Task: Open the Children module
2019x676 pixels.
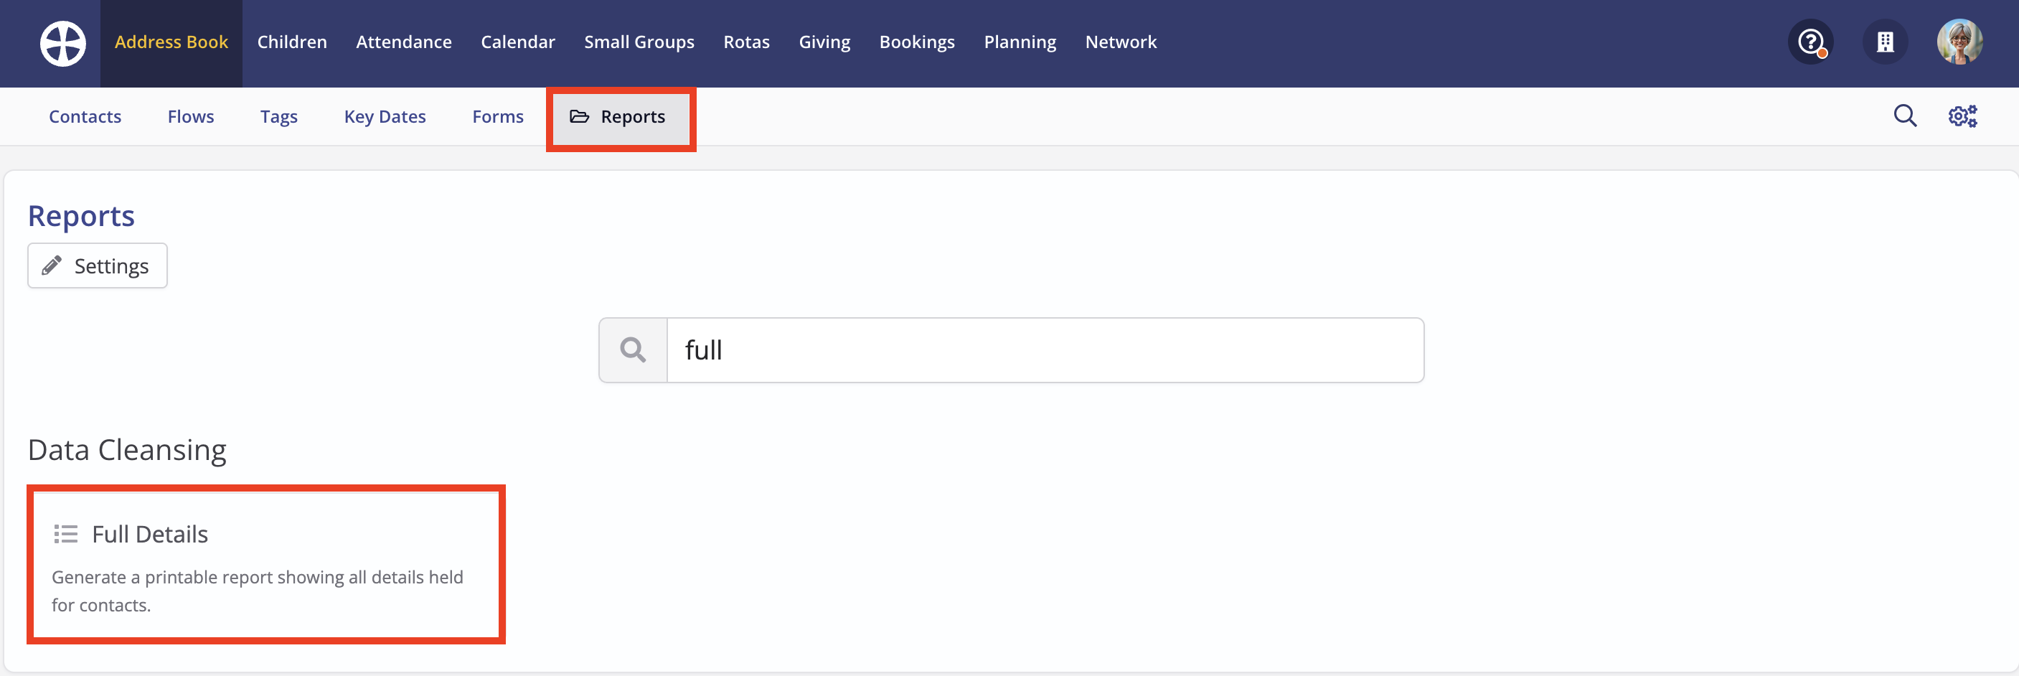Action: [291, 42]
